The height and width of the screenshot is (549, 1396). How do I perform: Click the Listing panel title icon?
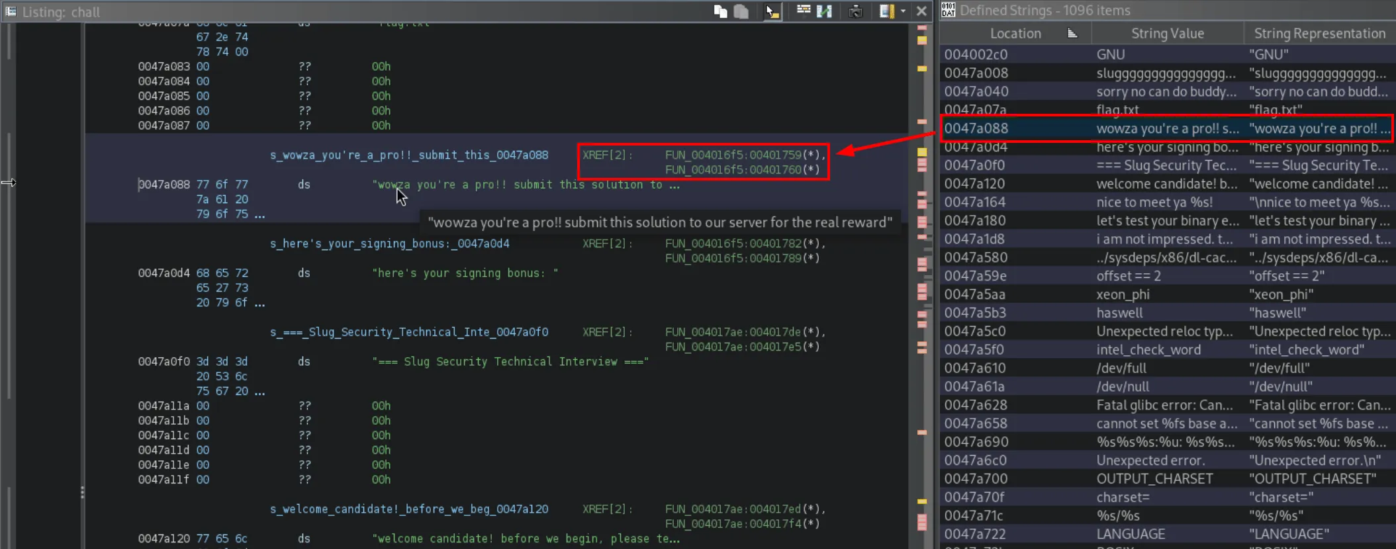(11, 11)
